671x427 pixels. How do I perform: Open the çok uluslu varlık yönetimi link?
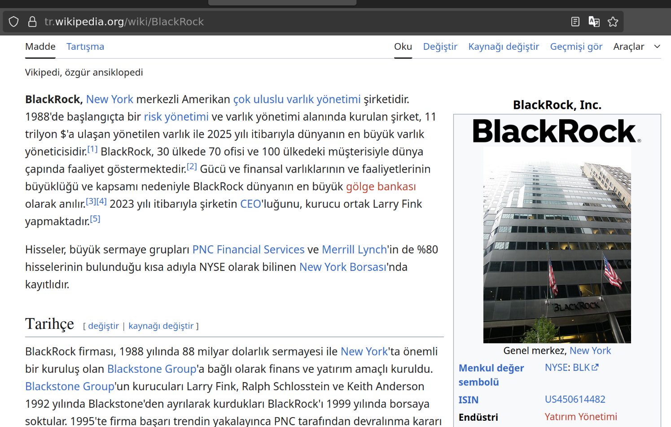point(297,99)
